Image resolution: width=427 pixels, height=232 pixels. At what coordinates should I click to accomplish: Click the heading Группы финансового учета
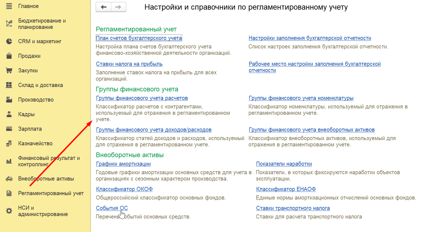click(x=137, y=89)
